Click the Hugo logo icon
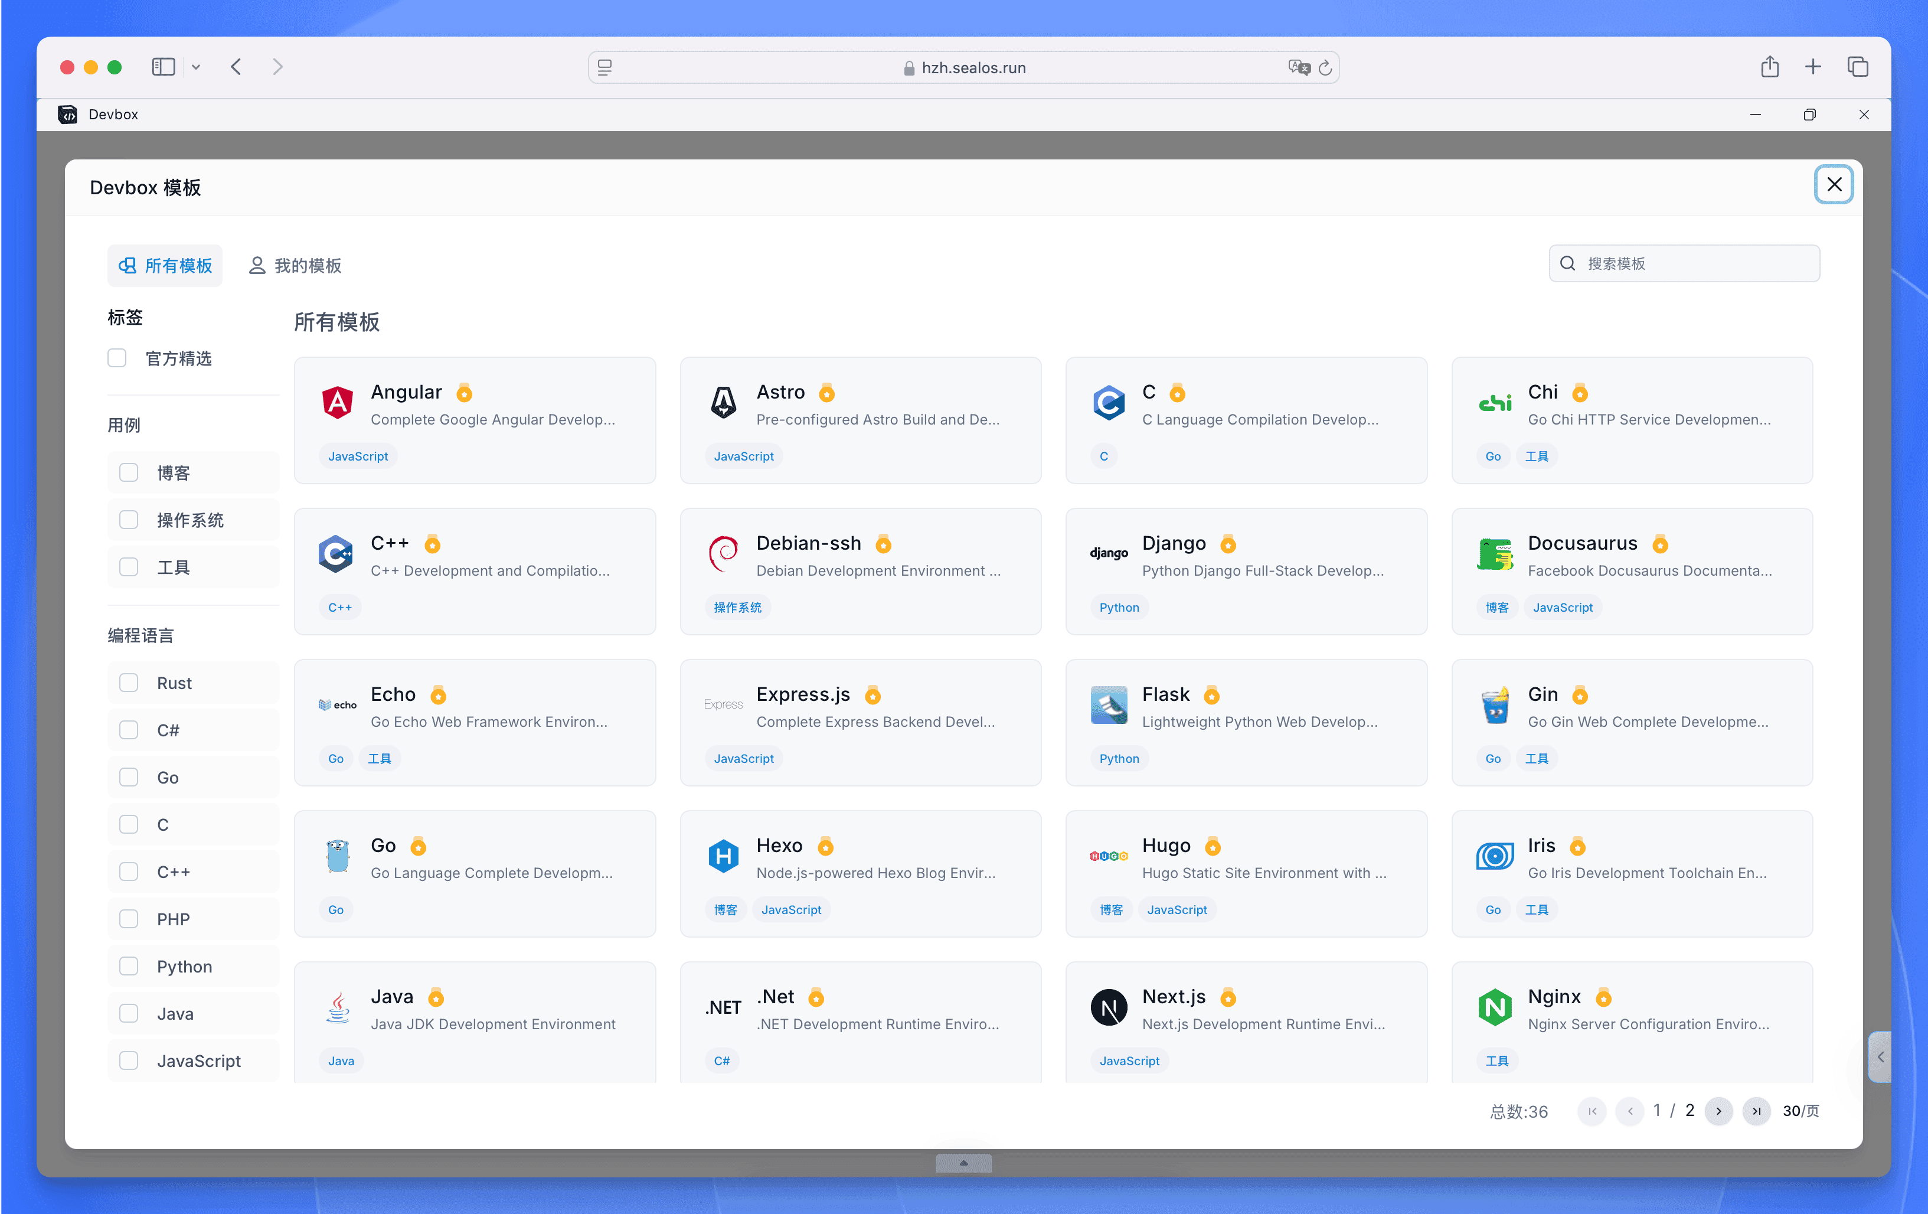 click(1109, 856)
